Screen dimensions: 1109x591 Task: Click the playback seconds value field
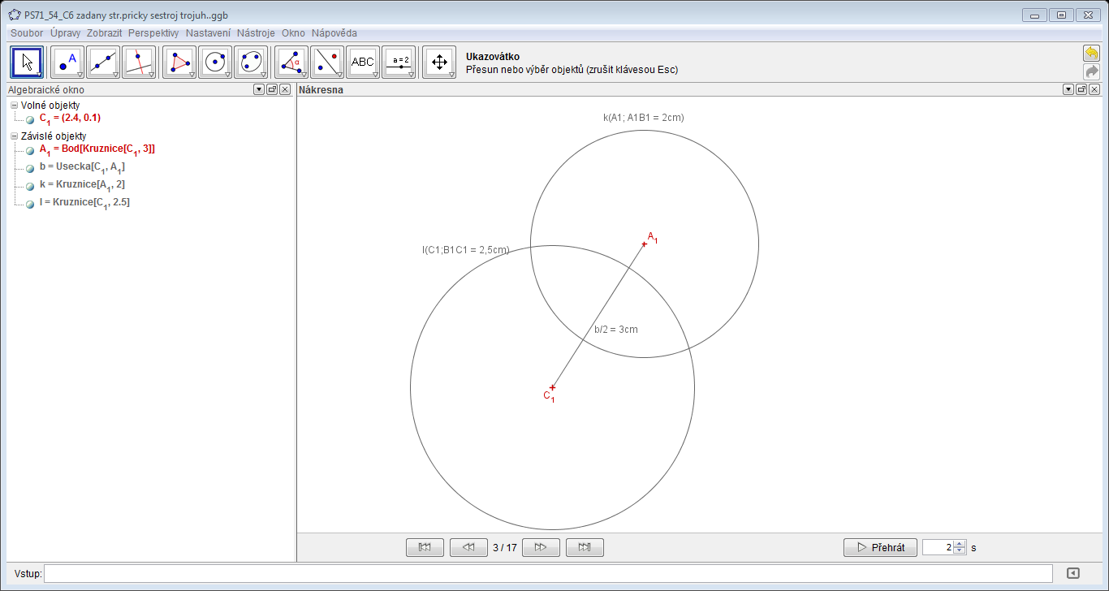click(x=938, y=547)
